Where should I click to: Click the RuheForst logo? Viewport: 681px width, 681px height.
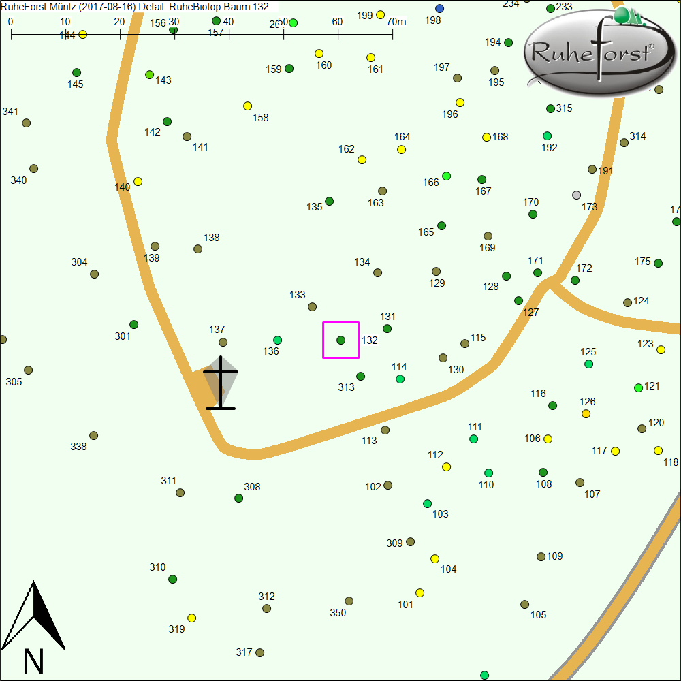click(591, 52)
